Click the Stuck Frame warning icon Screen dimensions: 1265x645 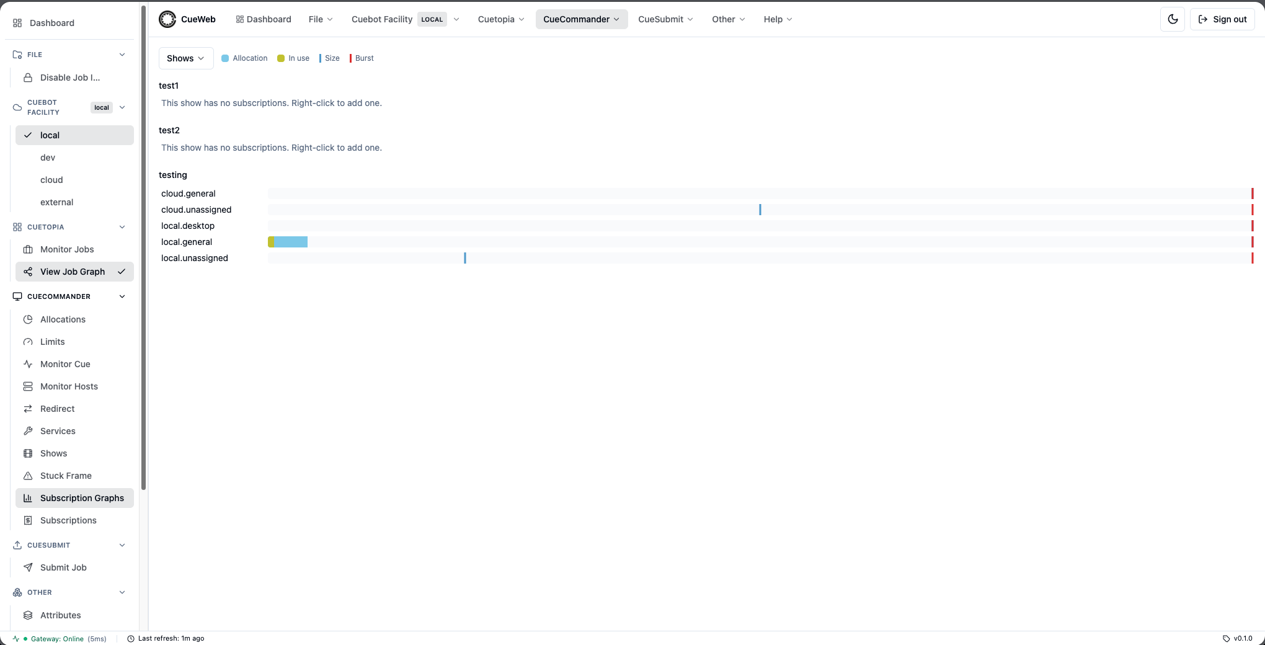(28, 476)
